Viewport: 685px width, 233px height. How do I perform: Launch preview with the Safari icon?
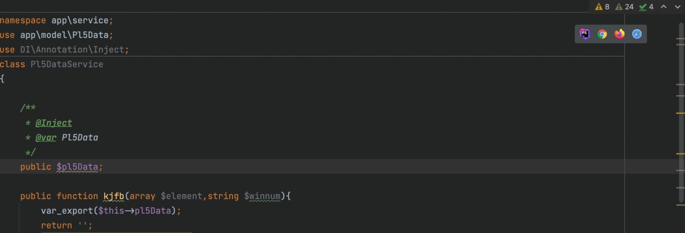coord(637,34)
